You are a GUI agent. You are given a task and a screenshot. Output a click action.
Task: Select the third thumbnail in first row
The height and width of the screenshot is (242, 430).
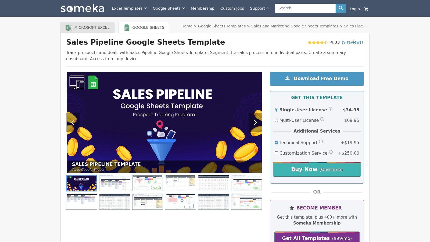[x=148, y=183]
